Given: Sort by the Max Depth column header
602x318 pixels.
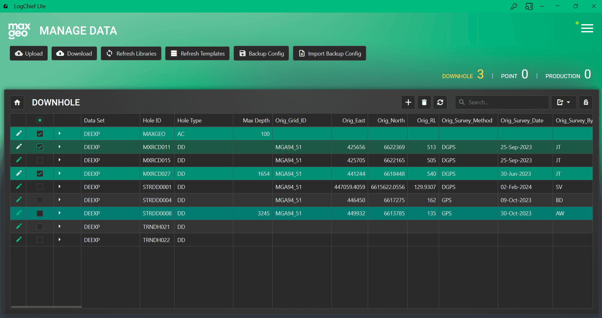Looking at the screenshot, I should [x=253, y=120].
